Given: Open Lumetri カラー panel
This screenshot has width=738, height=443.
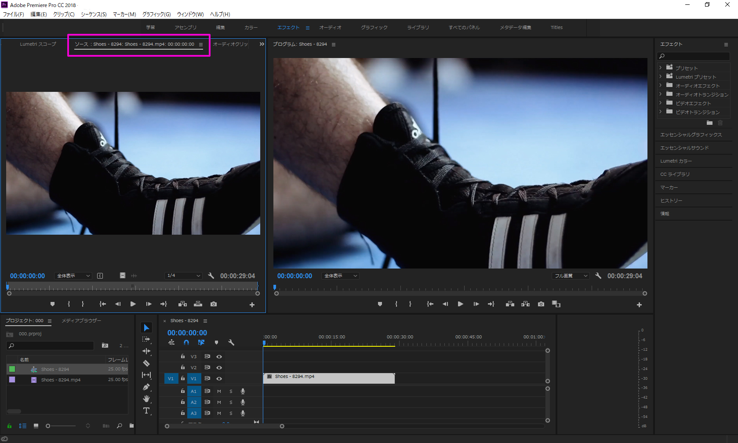Looking at the screenshot, I should [x=676, y=161].
